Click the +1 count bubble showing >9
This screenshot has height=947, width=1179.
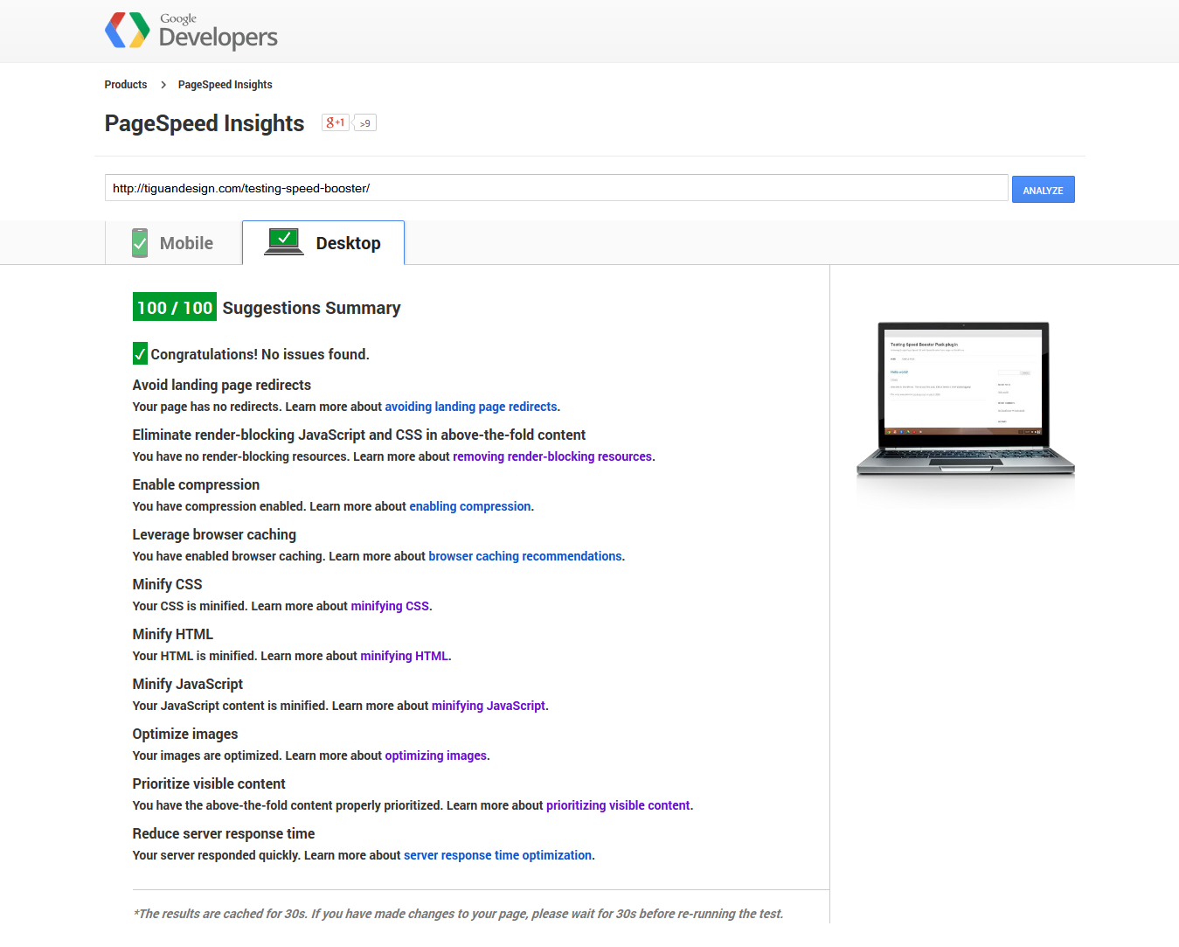coord(365,123)
